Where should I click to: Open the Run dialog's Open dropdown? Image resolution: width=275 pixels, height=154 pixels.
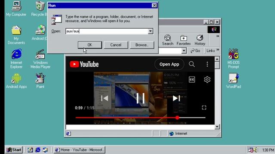click(150, 31)
